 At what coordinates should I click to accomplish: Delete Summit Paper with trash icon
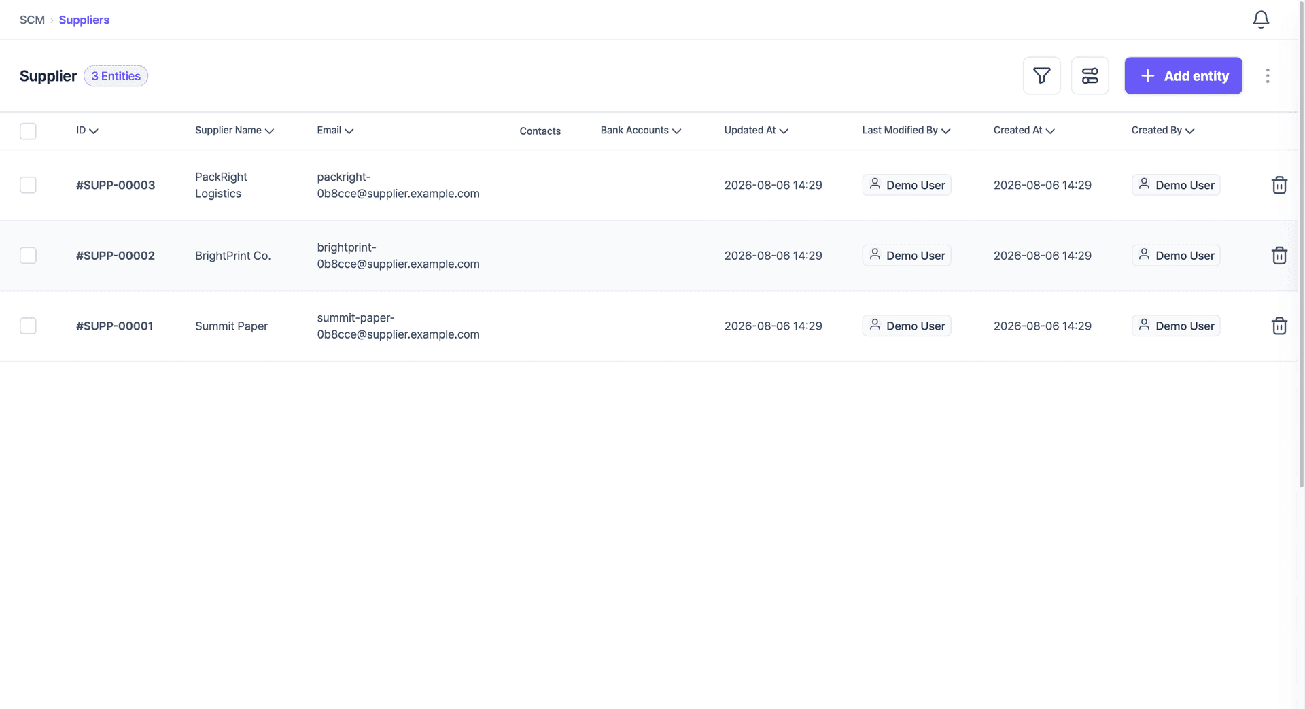pyautogui.click(x=1278, y=326)
